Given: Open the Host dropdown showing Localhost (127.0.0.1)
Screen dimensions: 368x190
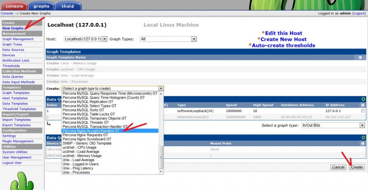Looking at the screenshot, I should (86, 39).
